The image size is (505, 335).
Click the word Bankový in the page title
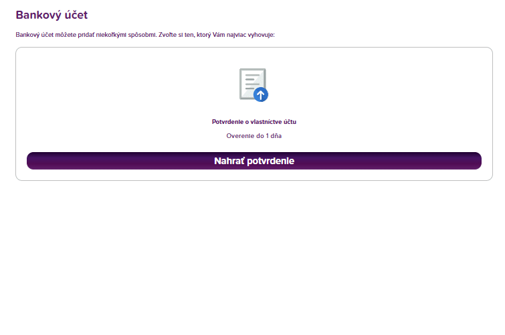tap(38, 15)
